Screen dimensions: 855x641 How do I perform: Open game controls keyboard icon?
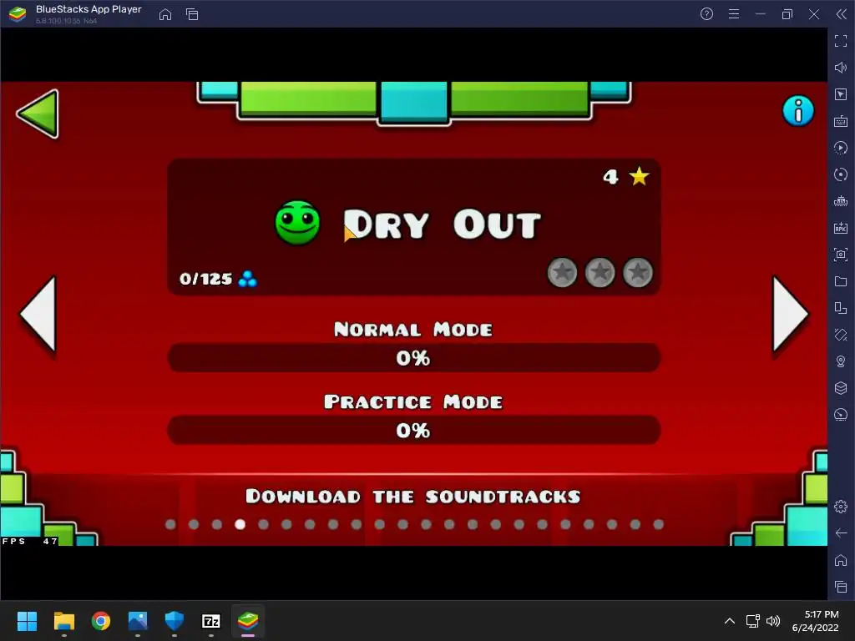tap(841, 121)
